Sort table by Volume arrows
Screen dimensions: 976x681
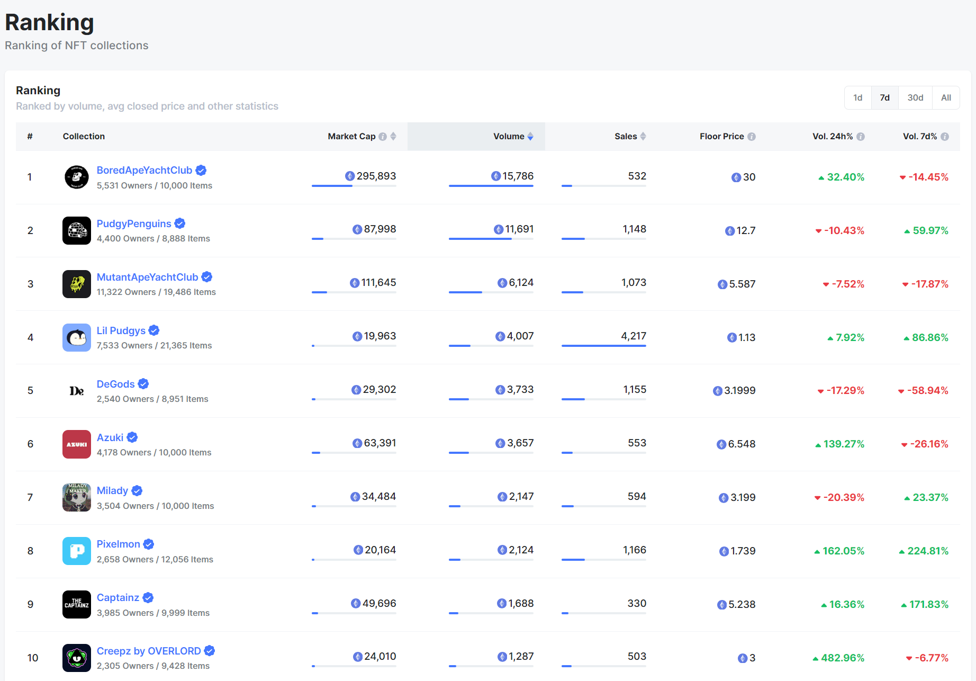530,137
